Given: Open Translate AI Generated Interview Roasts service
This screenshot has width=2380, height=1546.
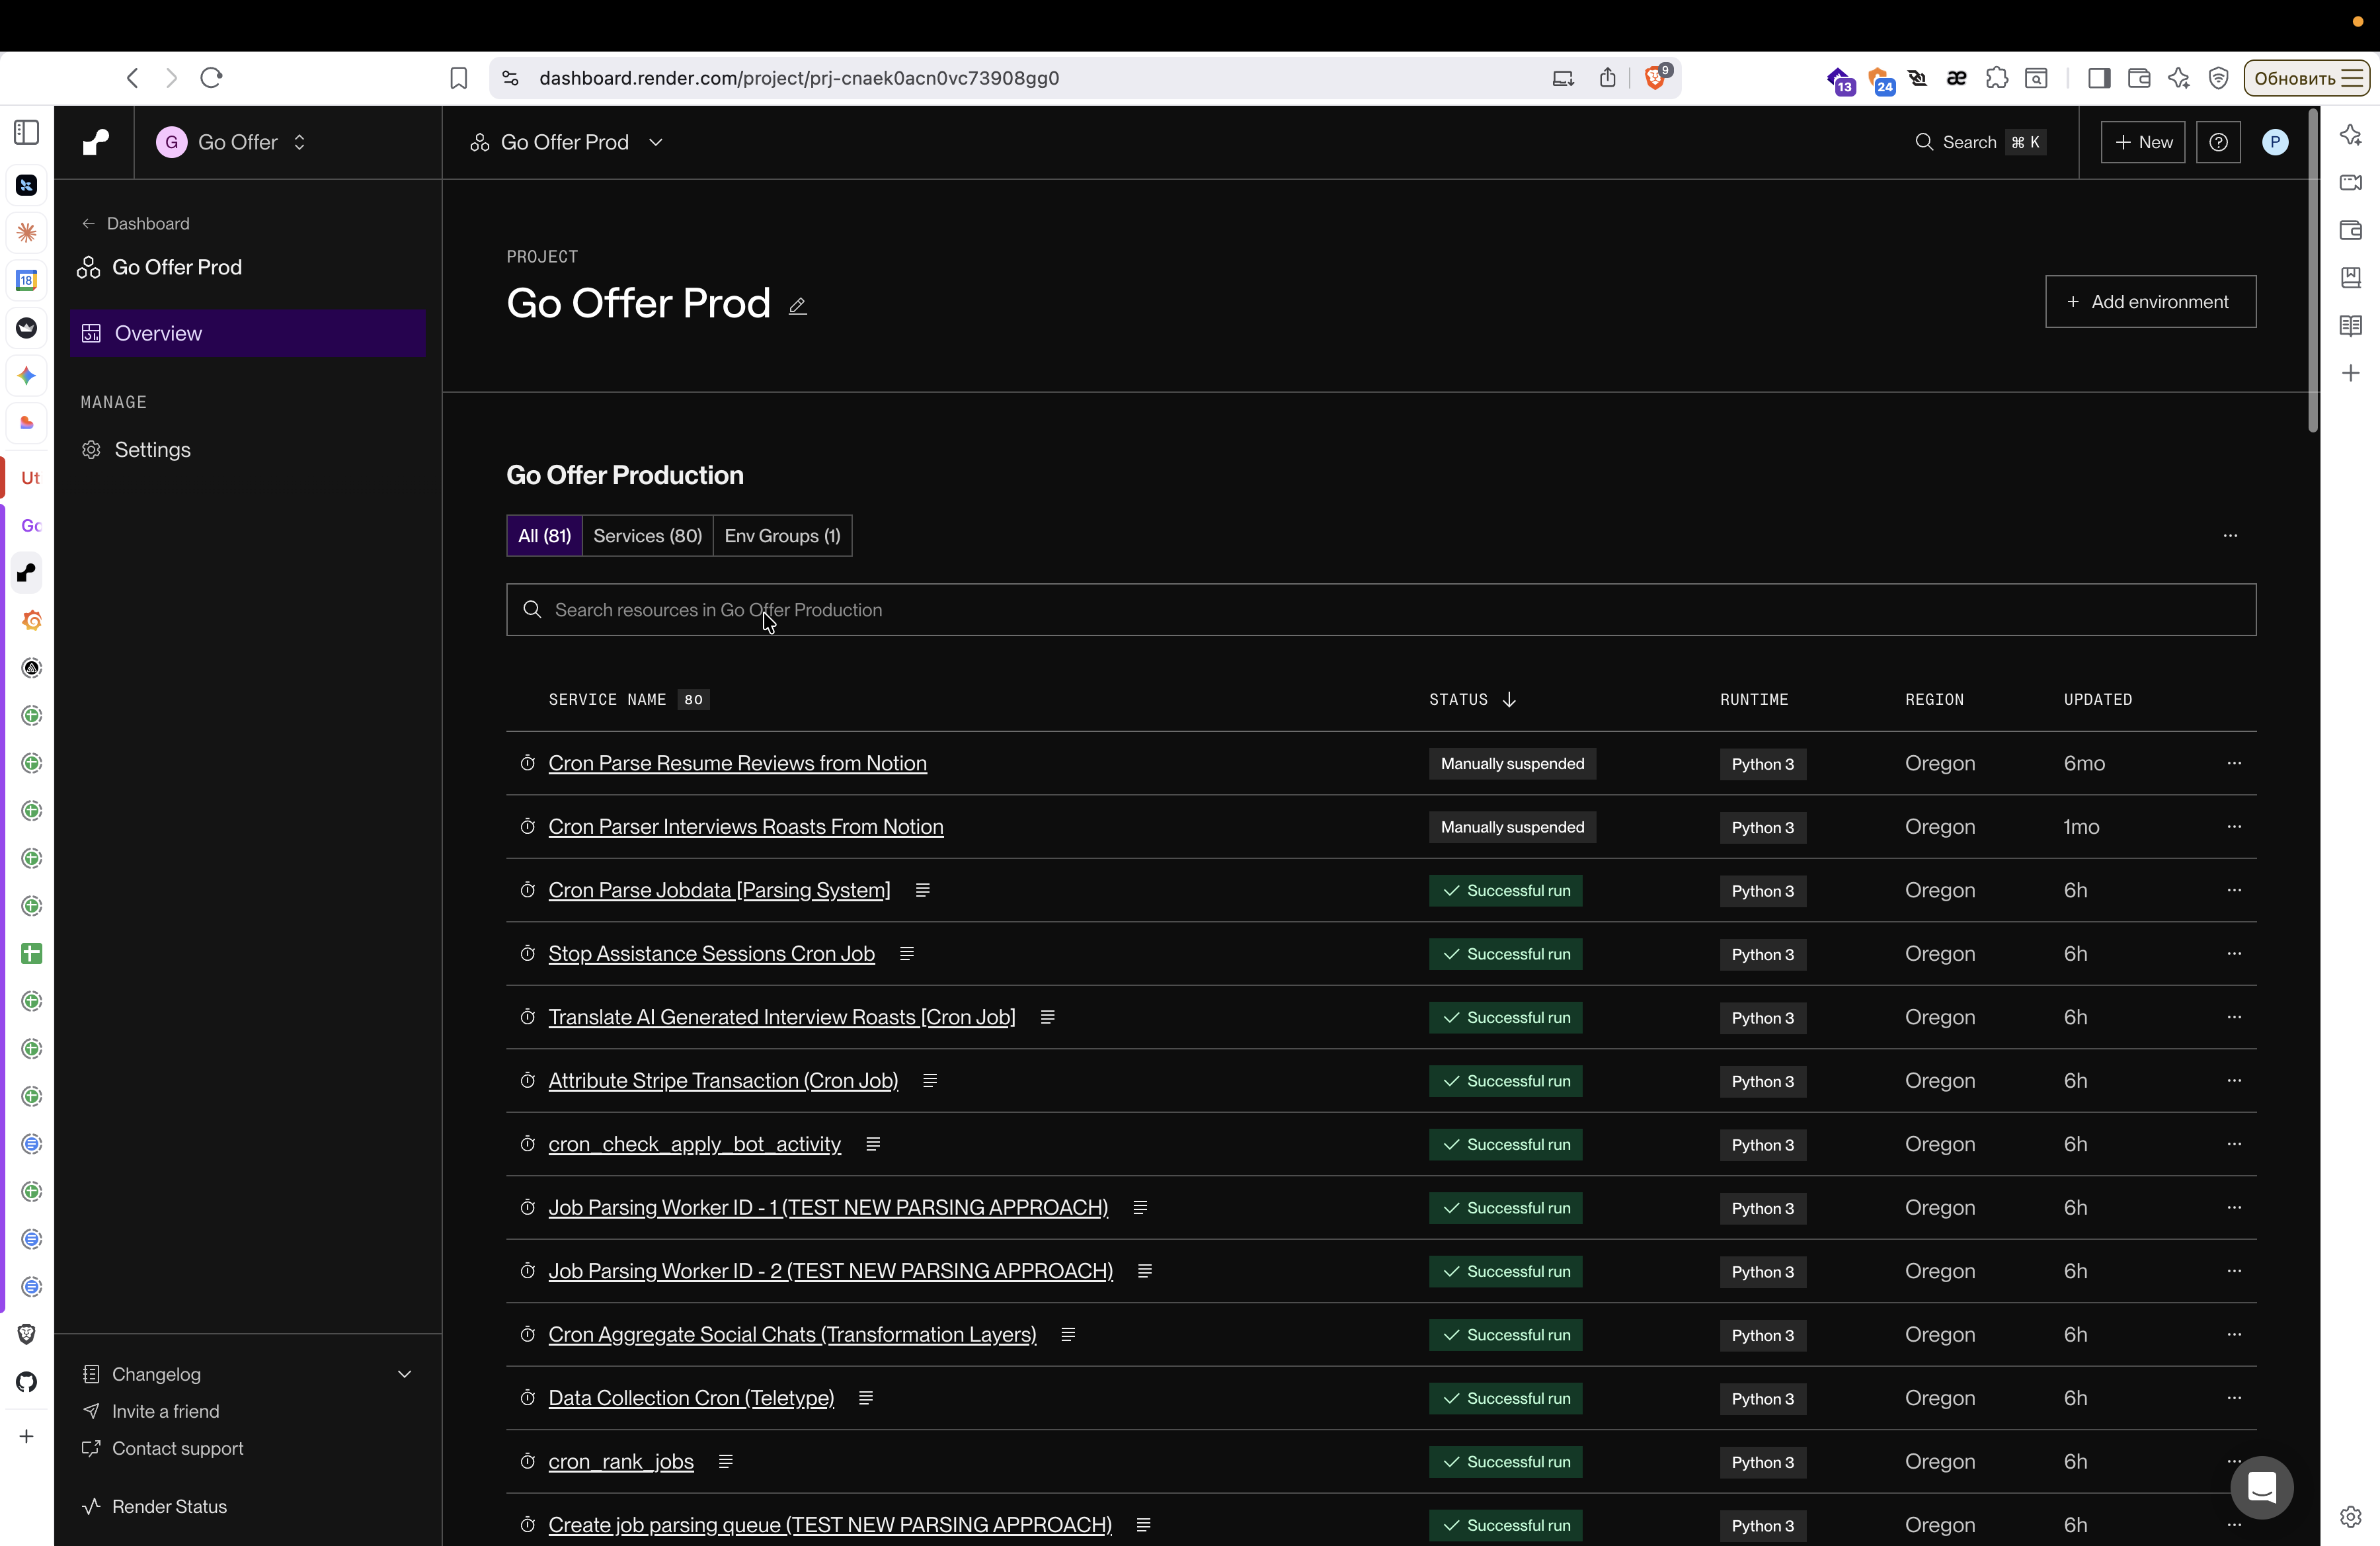Looking at the screenshot, I should 782,1017.
